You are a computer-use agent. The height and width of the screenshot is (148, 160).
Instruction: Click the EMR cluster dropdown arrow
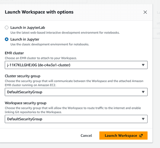[x=143, y=65]
